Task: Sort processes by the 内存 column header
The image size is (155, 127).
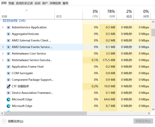Action: [x=108, y=14]
